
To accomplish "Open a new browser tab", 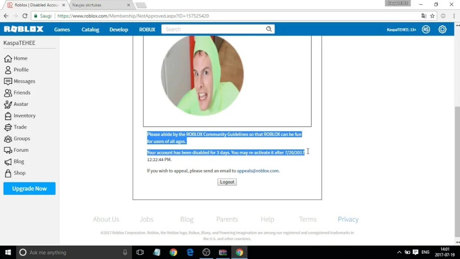I will tap(141, 5).
